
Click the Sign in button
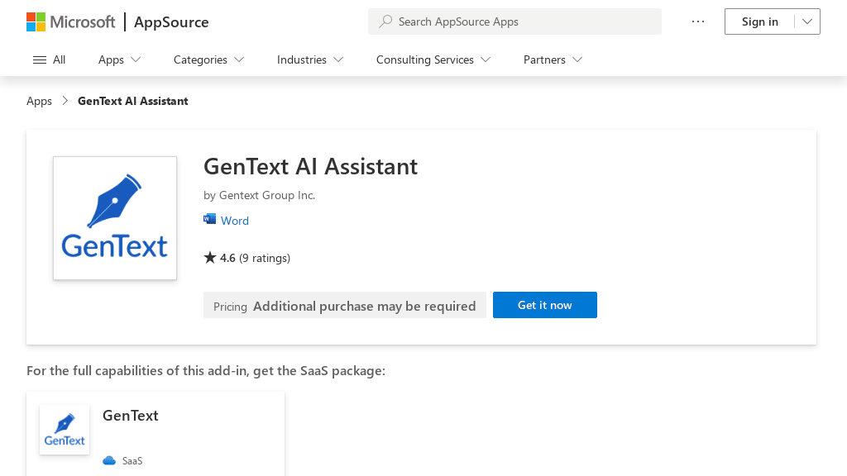[x=759, y=21]
